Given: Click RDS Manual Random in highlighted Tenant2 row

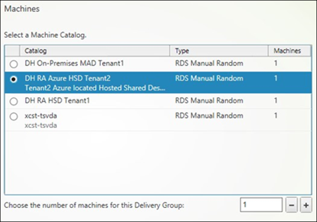Looking at the screenshot, I should (209, 78).
